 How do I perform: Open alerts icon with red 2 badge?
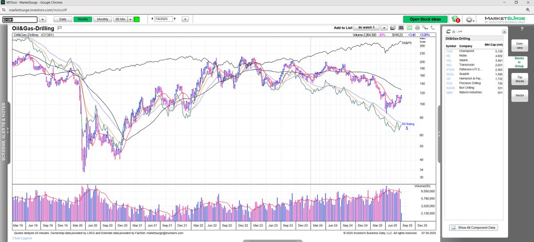(x=456, y=20)
